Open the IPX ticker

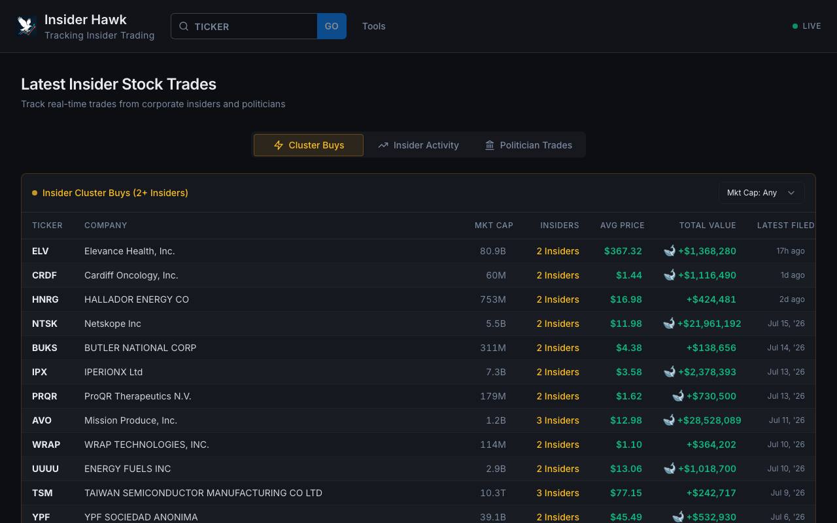click(40, 372)
